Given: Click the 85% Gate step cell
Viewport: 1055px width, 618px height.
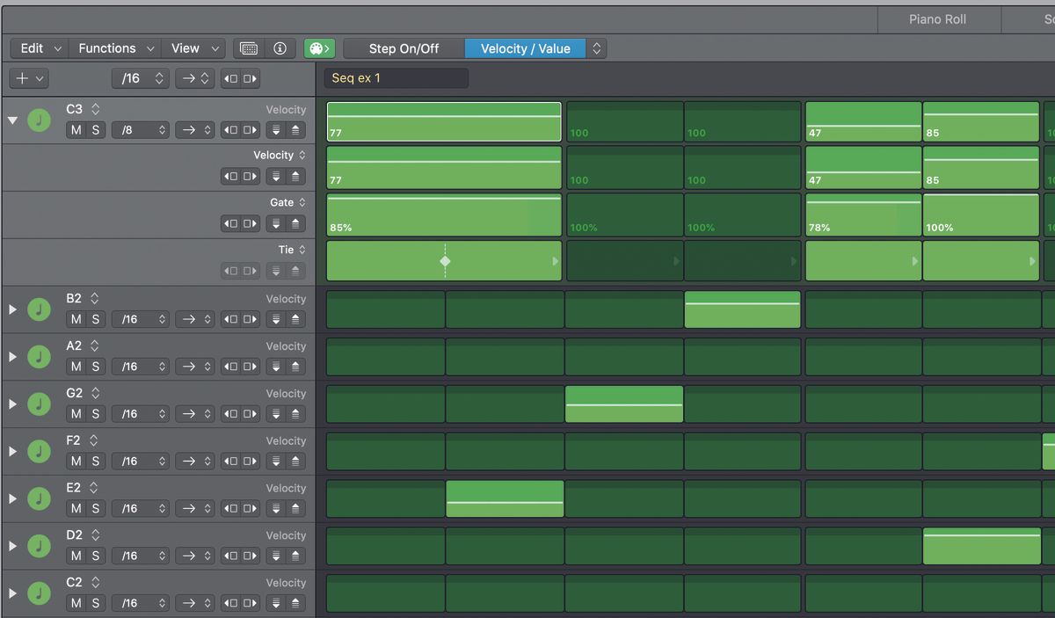Looking at the screenshot, I should 443,214.
